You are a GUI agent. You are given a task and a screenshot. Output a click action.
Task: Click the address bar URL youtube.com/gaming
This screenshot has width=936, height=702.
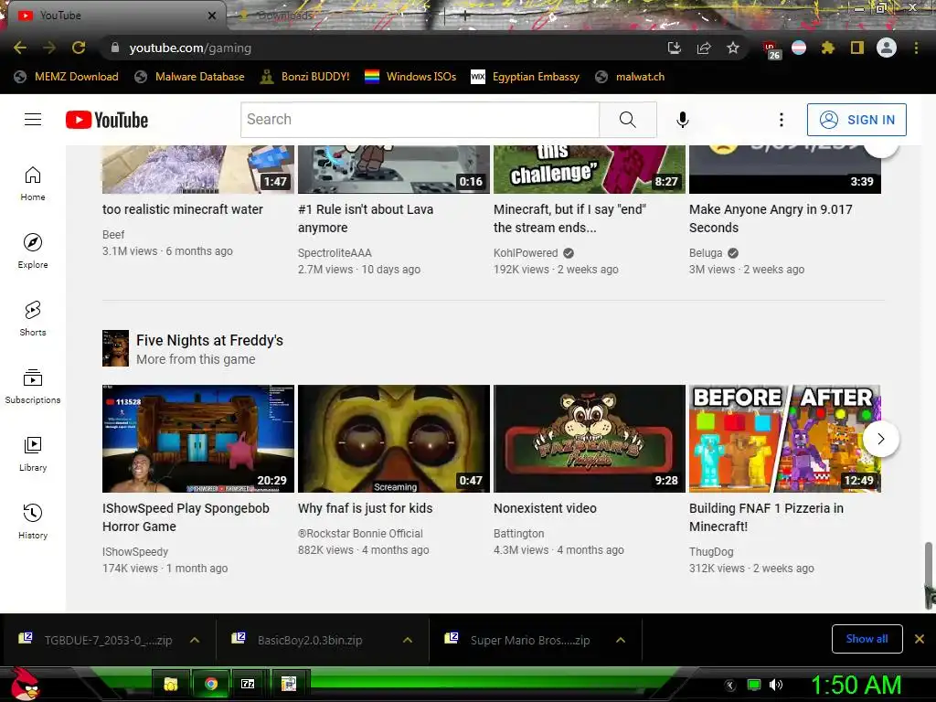pos(190,48)
